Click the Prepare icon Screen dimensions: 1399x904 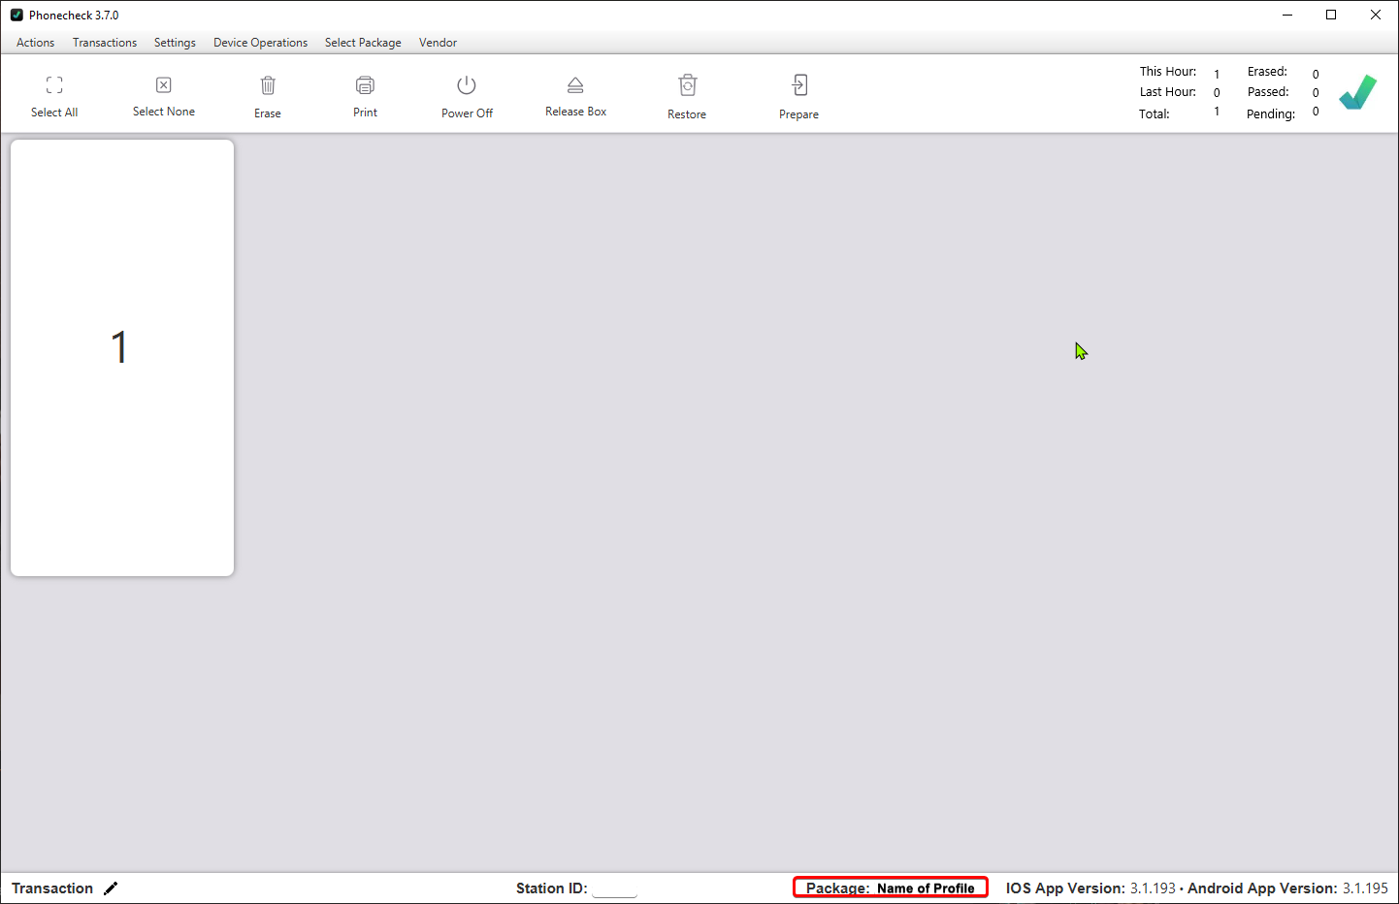click(x=798, y=85)
